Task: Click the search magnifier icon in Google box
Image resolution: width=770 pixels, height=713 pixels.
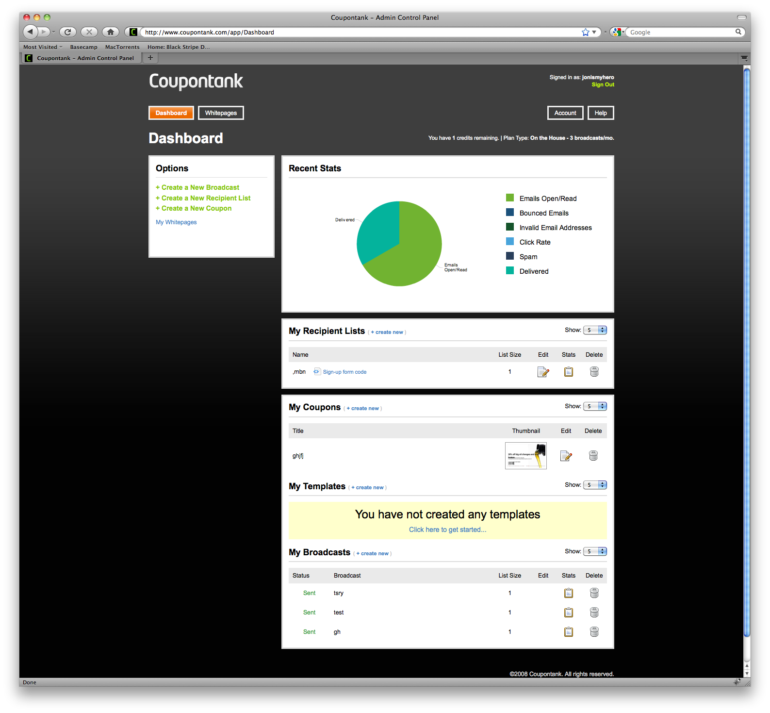Action: click(x=738, y=32)
